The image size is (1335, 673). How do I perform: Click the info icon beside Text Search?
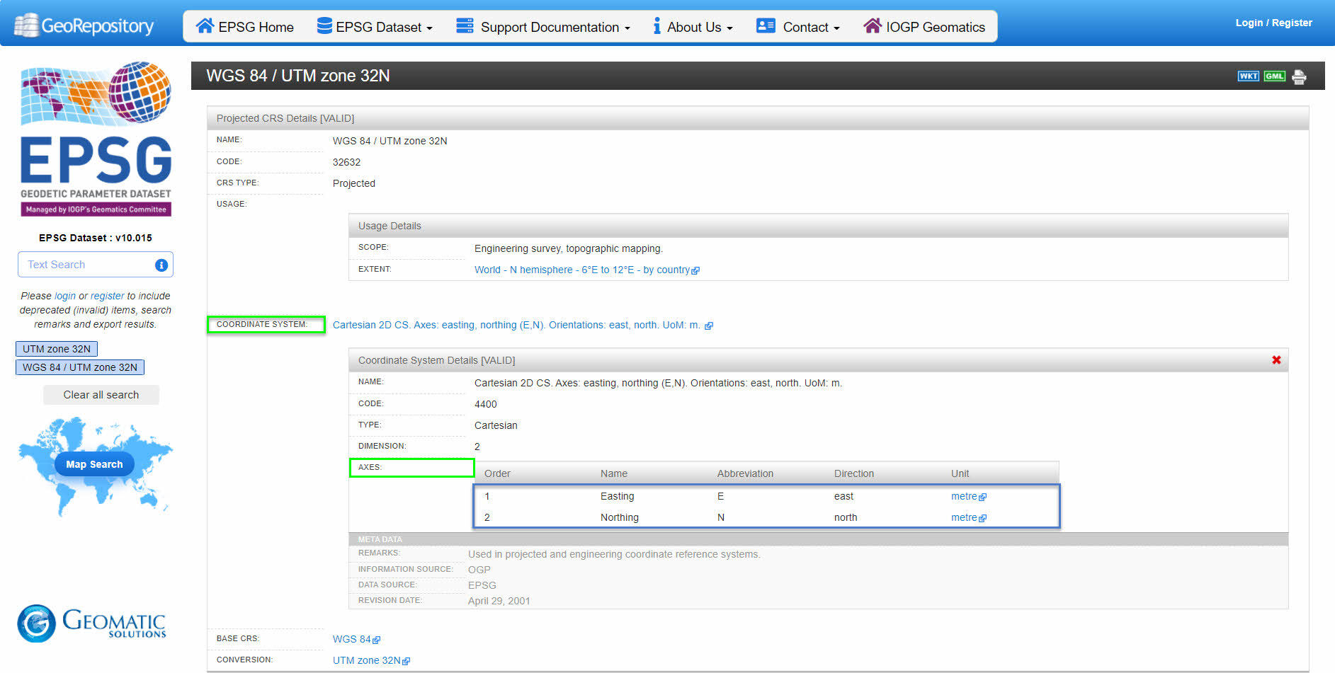click(x=161, y=265)
